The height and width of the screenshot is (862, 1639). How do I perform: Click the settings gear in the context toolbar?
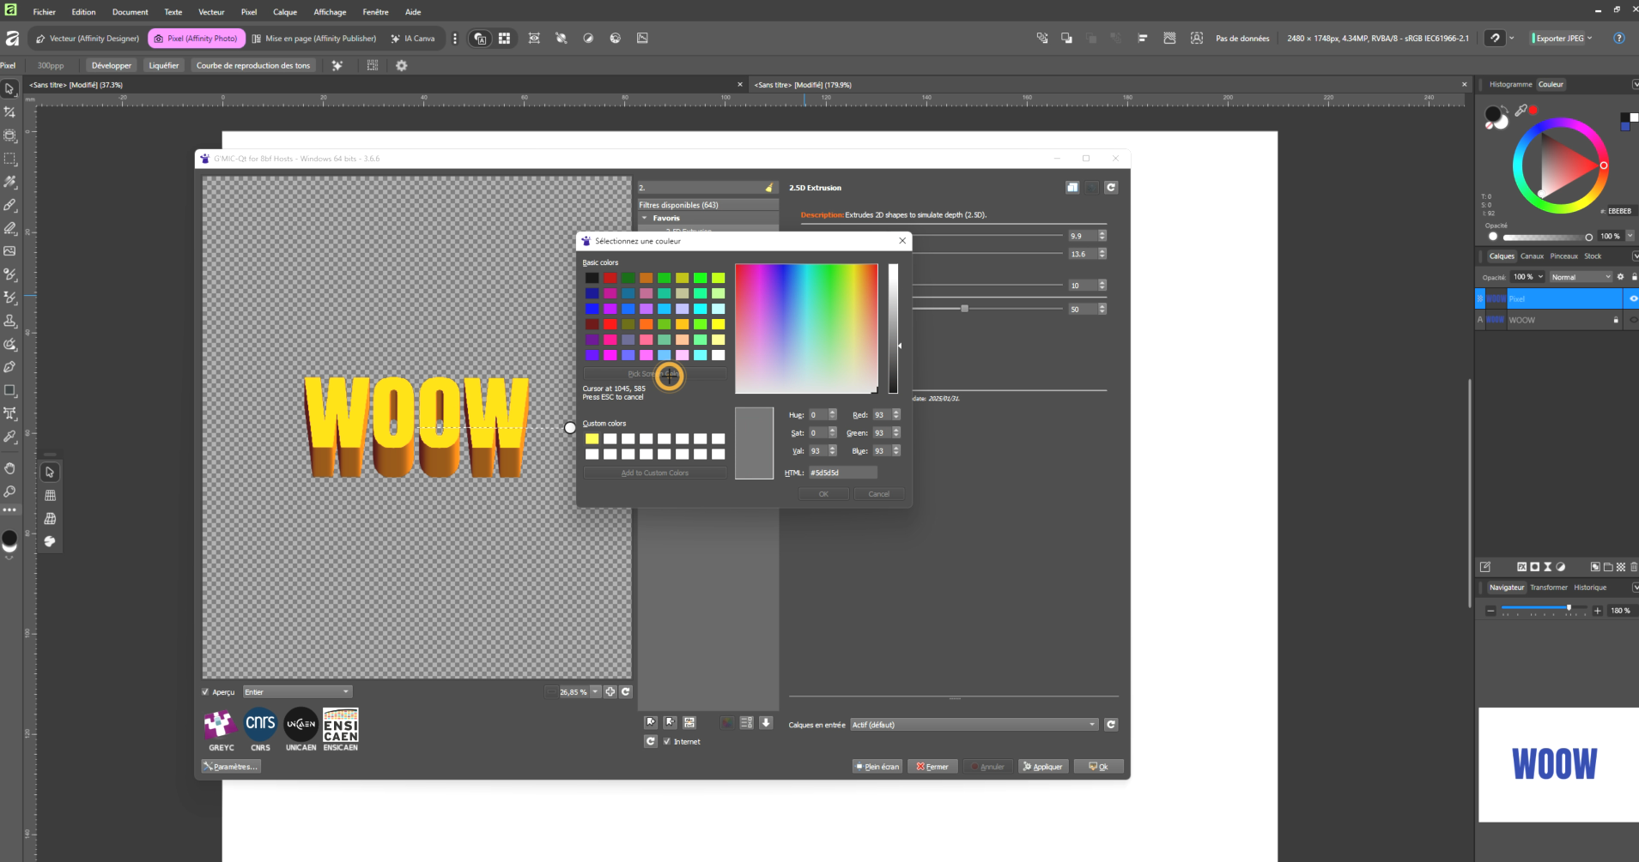[x=401, y=65]
